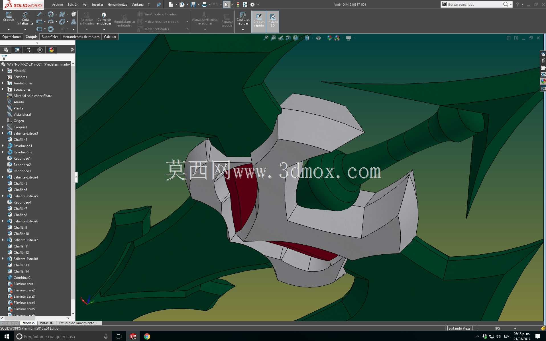This screenshot has width=546, height=341.
Task: Toggle the menu bar pin
Action: 159,5
